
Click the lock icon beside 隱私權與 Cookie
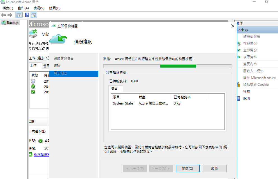coord(239,85)
